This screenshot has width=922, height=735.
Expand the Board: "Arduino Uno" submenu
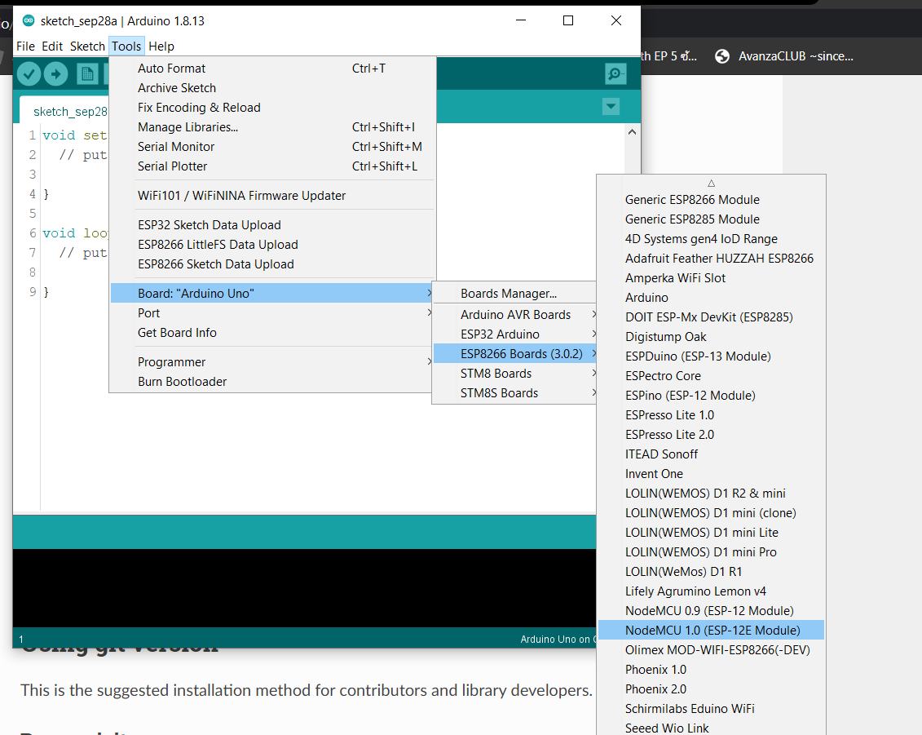(273, 293)
